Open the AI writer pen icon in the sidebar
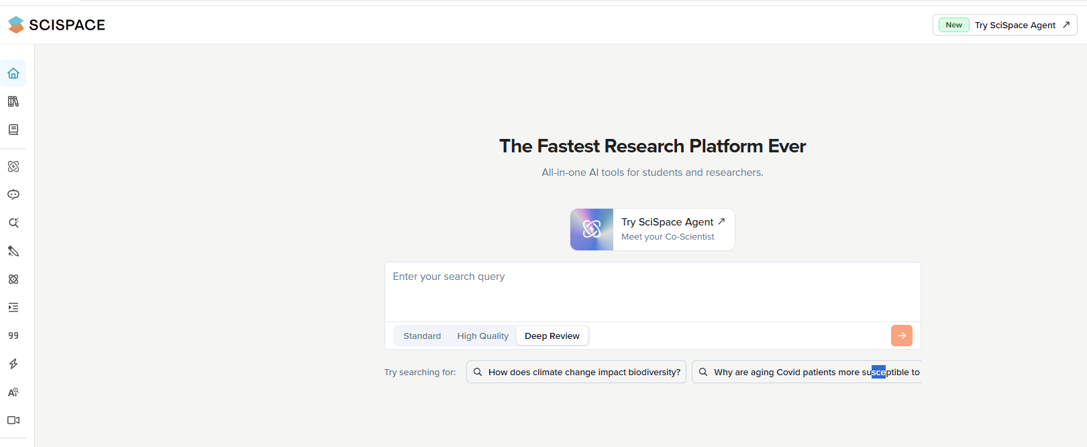This screenshot has height=447, width=1087. pos(13,251)
